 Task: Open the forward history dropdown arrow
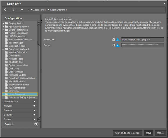coord(17,10)
